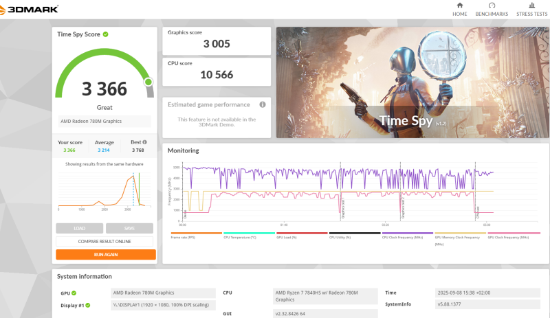Image resolution: width=550 pixels, height=318 pixels.
Task: Click 'Showing results from the same hardware' text
Action: click(104, 164)
